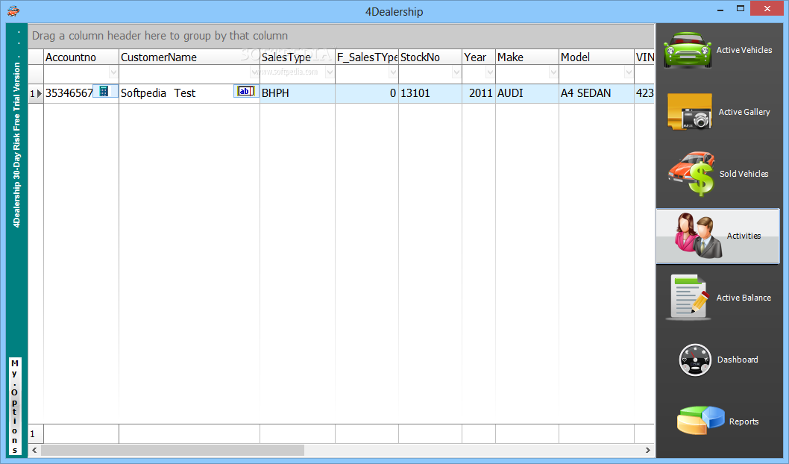The height and width of the screenshot is (464, 789).
Task: Sort by SalesType column header
Action: pyautogui.click(x=298, y=57)
